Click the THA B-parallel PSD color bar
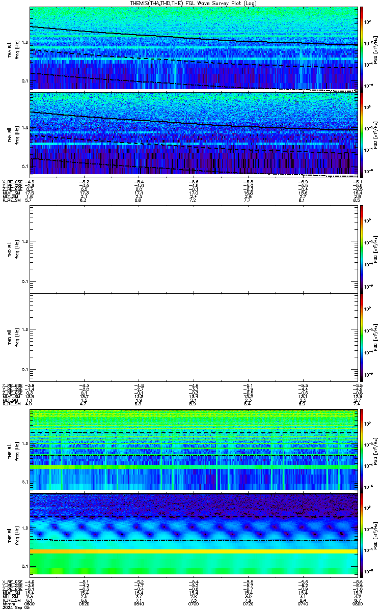The width and height of the screenshot is (382, 611). tap(362, 134)
